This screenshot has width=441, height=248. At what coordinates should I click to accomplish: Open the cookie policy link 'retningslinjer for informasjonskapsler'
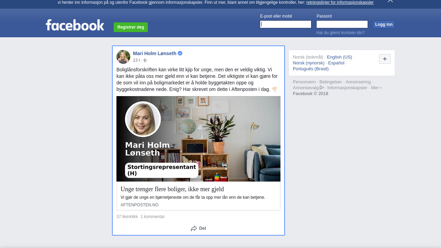[x=340, y=2]
